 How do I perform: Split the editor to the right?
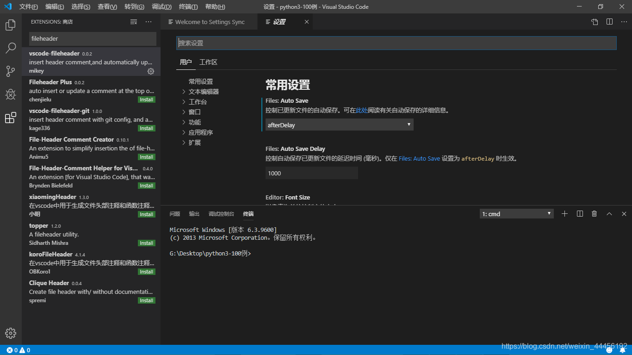point(610,22)
